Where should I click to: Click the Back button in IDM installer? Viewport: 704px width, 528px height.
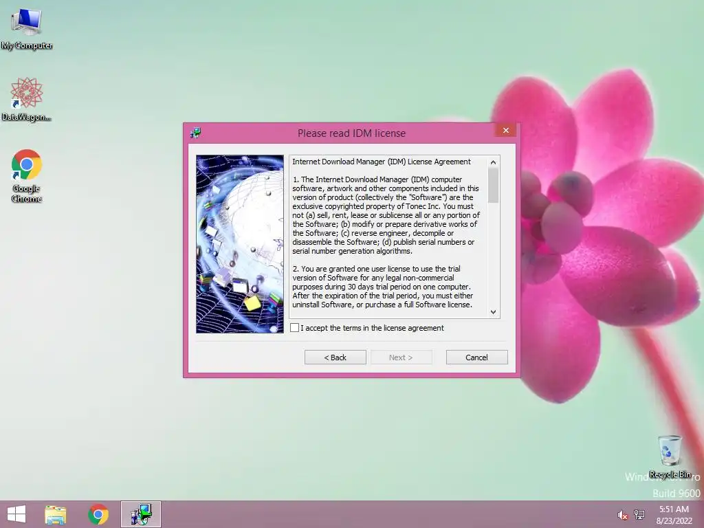click(x=335, y=357)
